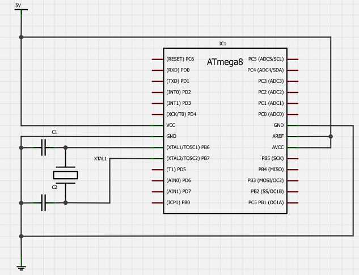Select the PB3 (MOSI/OC2) pin label

(x=265, y=180)
